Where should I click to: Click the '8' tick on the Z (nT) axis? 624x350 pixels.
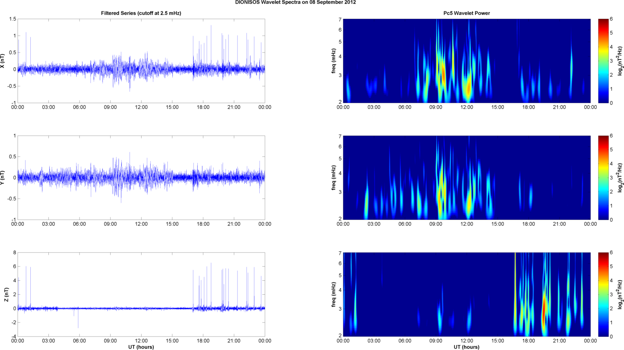tap(14, 253)
